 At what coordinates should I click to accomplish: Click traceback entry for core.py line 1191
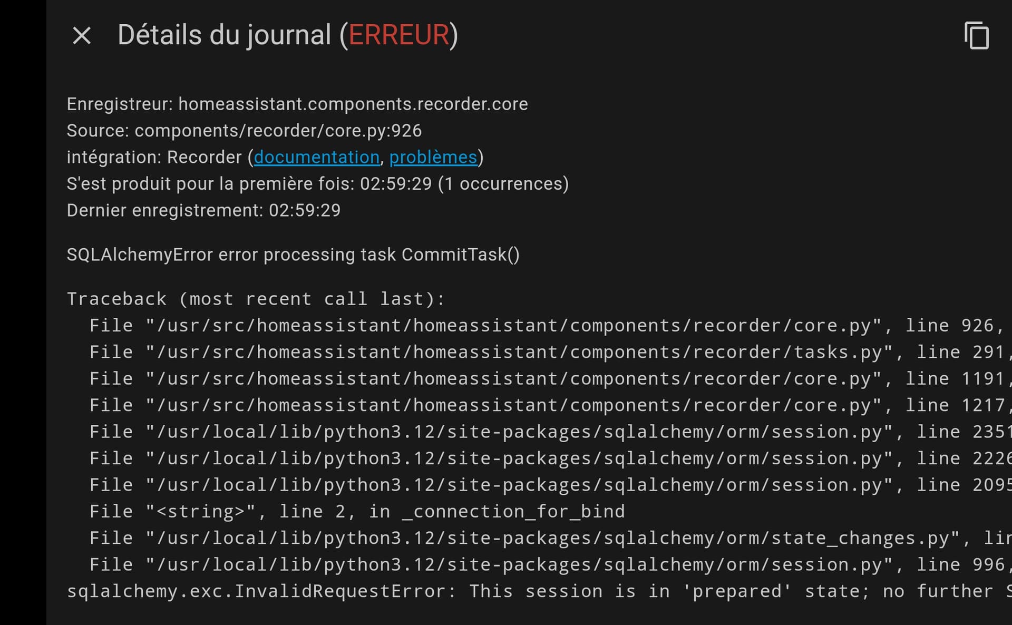pos(550,379)
